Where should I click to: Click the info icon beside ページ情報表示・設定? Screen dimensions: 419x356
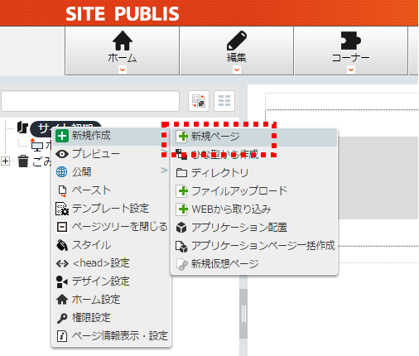62,336
